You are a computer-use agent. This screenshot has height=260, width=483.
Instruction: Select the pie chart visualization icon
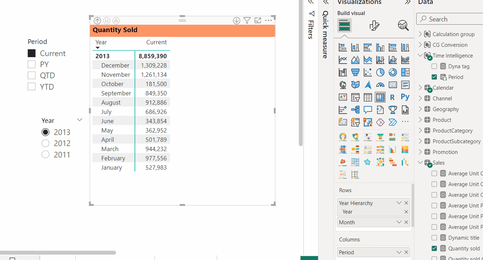tap(380, 72)
